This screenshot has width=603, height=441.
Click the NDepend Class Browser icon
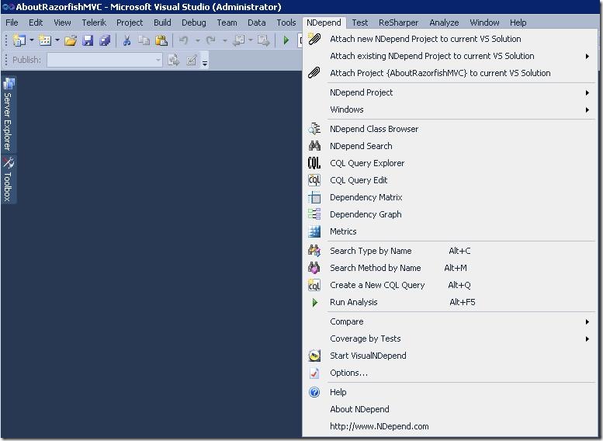click(314, 129)
